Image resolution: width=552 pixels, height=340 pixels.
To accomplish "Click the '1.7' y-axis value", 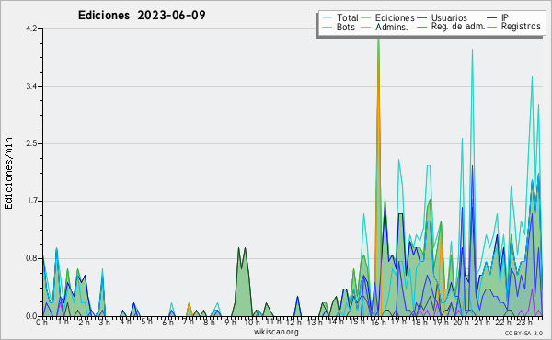I will [x=31, y=201].
